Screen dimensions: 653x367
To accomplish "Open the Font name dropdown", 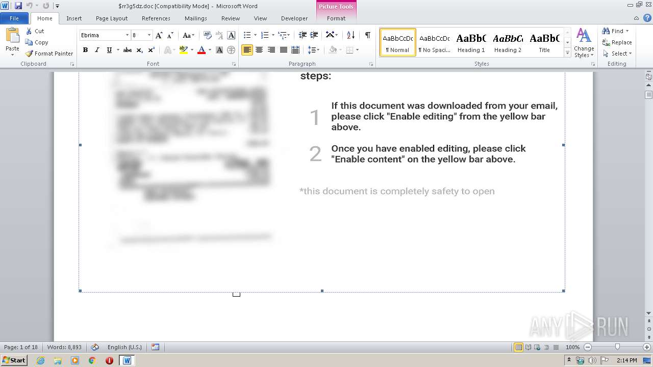I will click(x=127, y=35).
